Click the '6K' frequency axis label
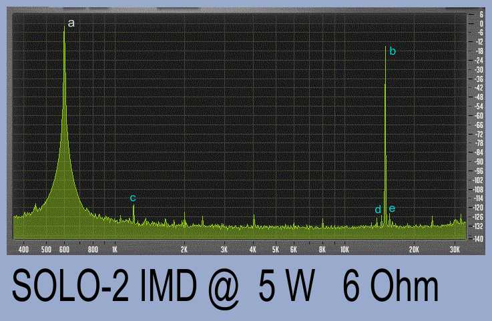The height and width of the screenshot is (321, 492). click(x=293, y=250)
